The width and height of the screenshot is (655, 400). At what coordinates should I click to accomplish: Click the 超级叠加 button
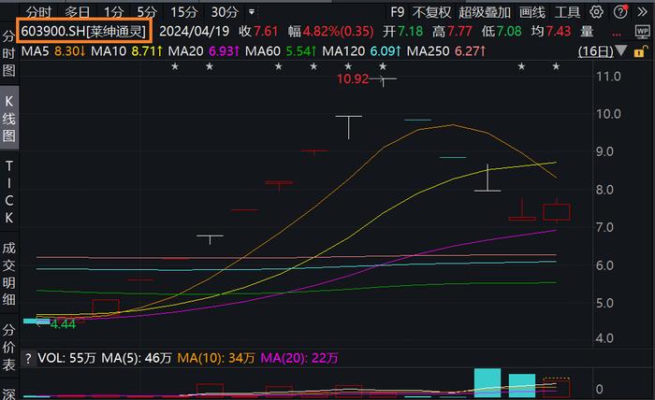pyautogui.click(x=485, y=12)
